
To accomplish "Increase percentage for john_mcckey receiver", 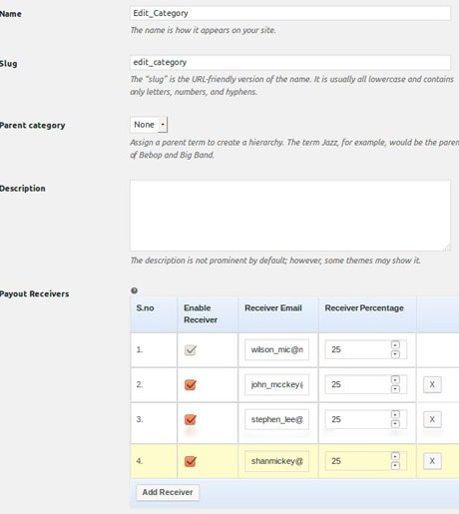I will click(x=395, y=379).
